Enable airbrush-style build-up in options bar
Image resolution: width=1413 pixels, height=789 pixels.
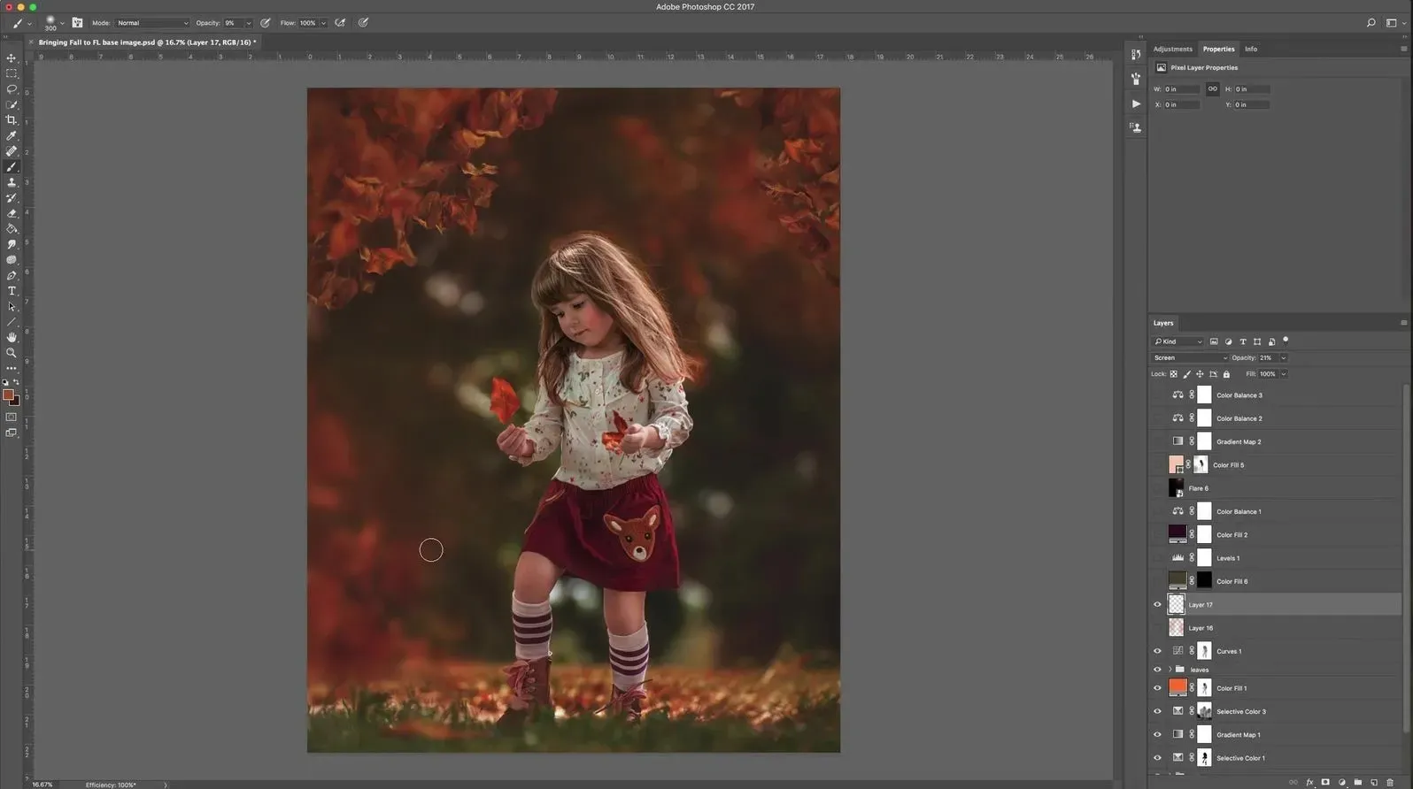(340, 23)
